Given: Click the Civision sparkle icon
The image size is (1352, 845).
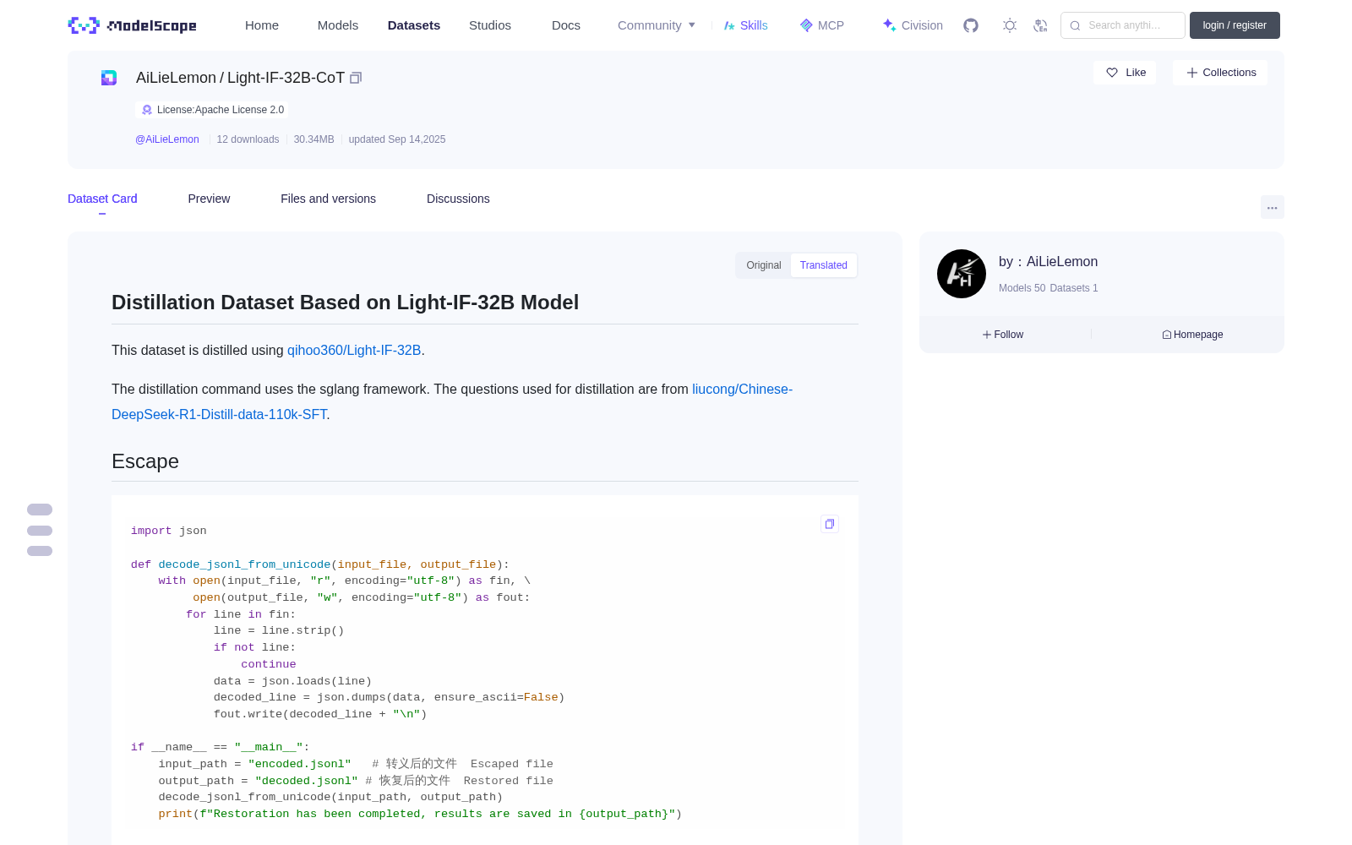Looking at the screenshot, I should click(x=889, y=25).
